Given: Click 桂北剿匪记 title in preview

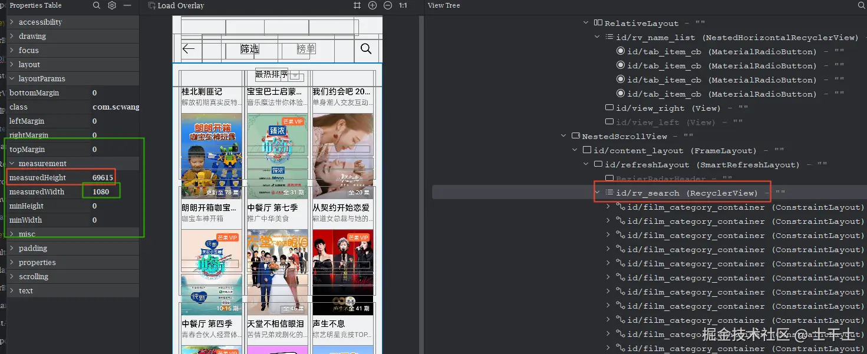Looking at the screenshot, I should click(x=202, y=91).
